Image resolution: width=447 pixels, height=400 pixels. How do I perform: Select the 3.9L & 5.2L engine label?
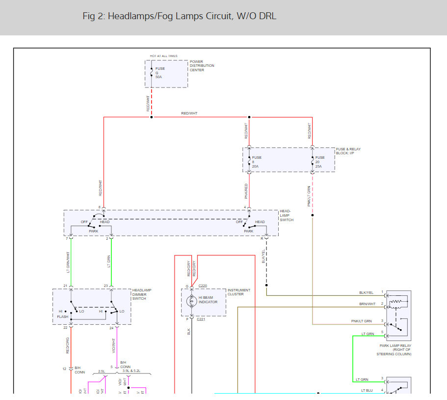(x=131, y=371)
